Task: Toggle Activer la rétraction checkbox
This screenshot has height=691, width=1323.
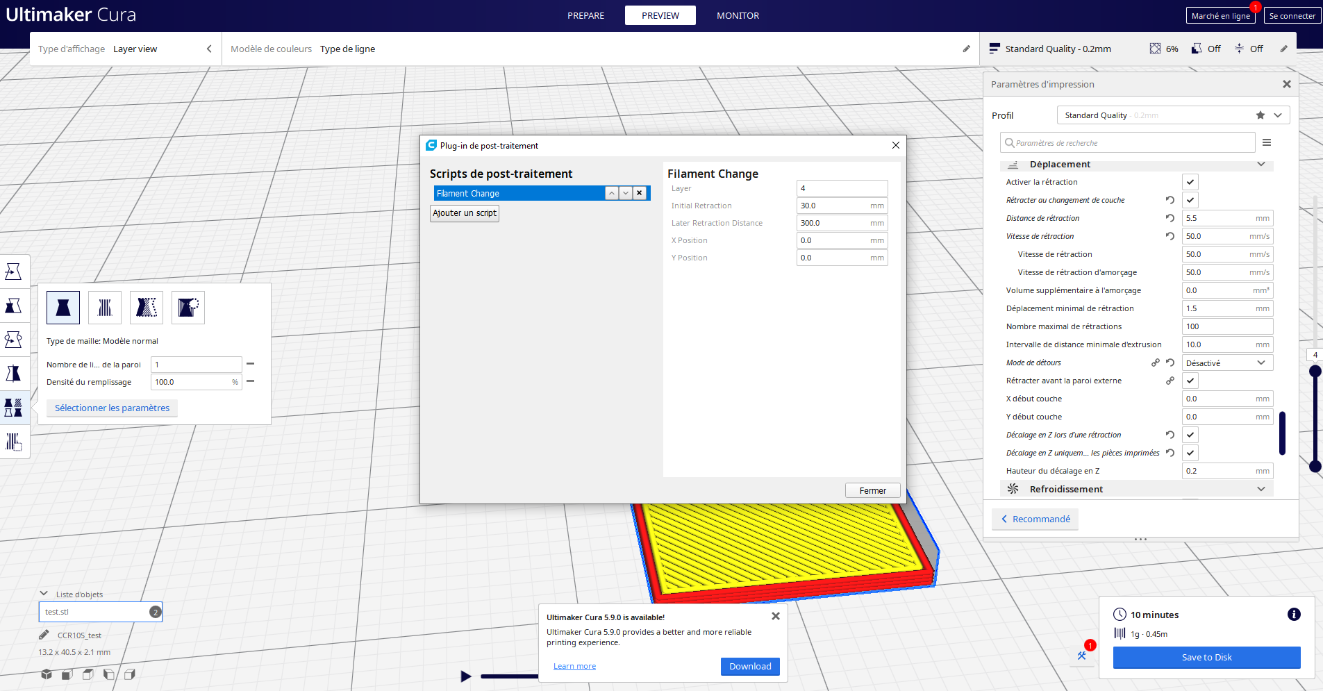Action: [1190, 182]
